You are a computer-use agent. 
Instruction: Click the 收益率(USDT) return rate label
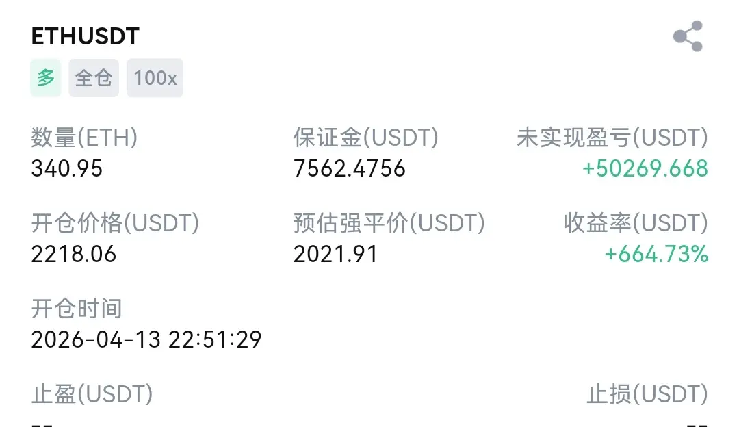click(635, 223)
